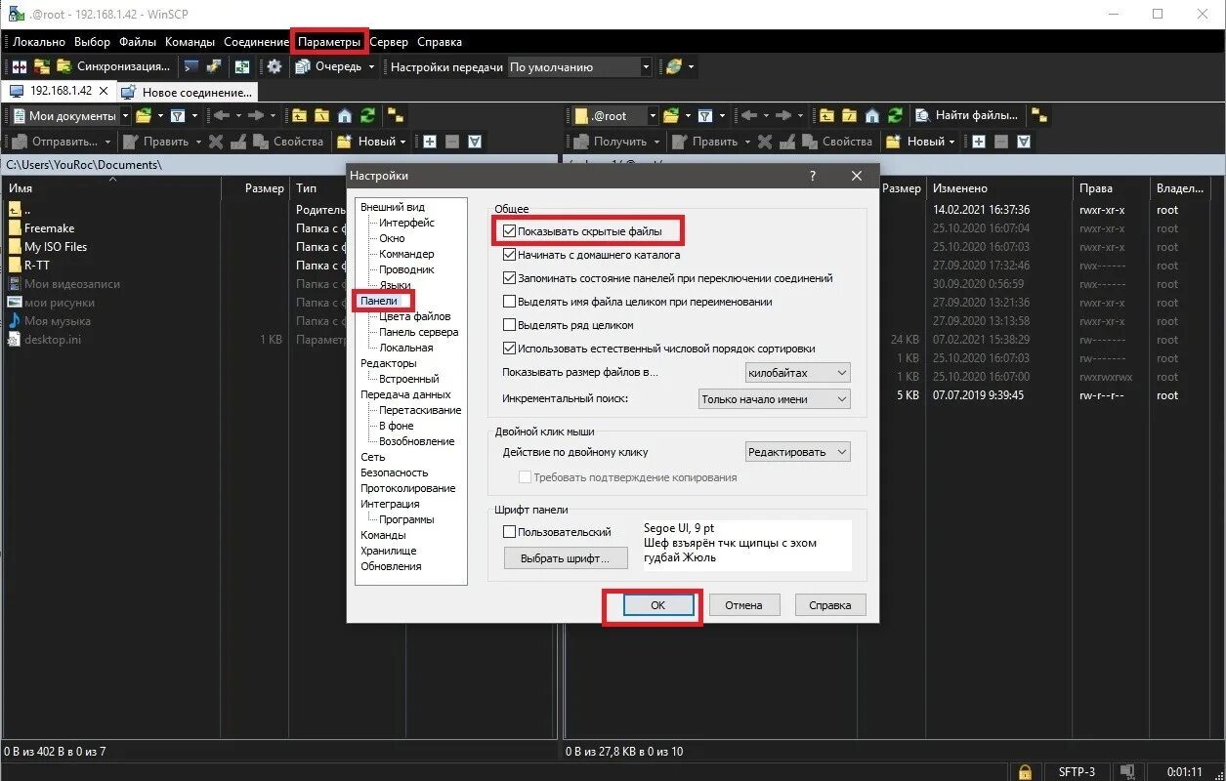Open the Соединение menu
The width and height of the screenshot is (1226, 781).
point(256,42)
